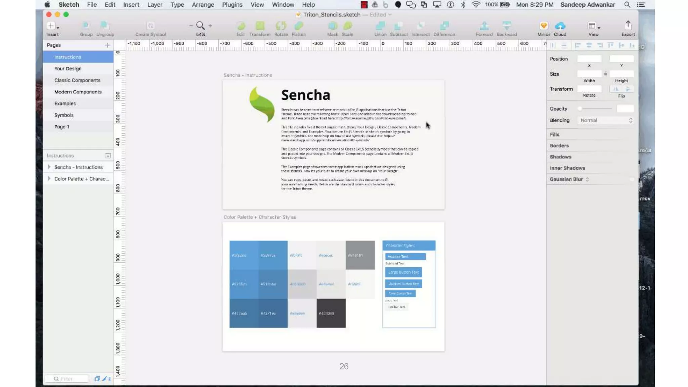
Task: Flip the layer horizontally
Action: (x=615, y=89)
